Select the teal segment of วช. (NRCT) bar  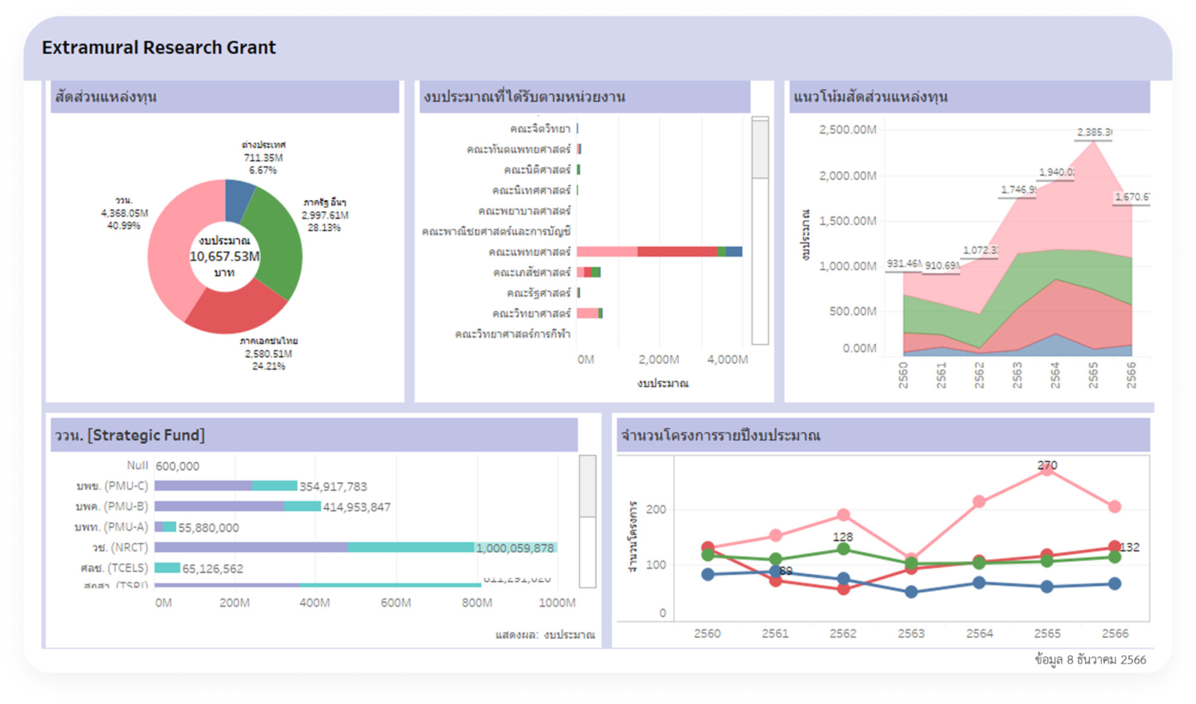[x=410, y=548]
